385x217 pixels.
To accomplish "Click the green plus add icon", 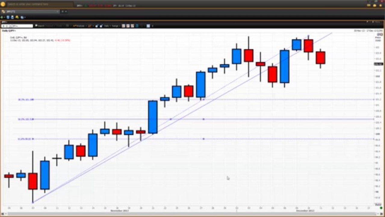I will (2, 17).
